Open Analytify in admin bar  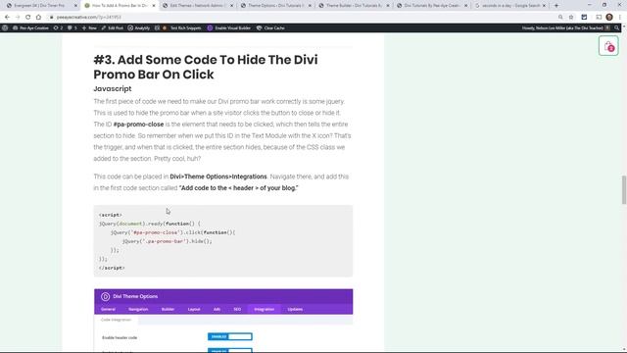pyautogui.click(x=139, y=28)
